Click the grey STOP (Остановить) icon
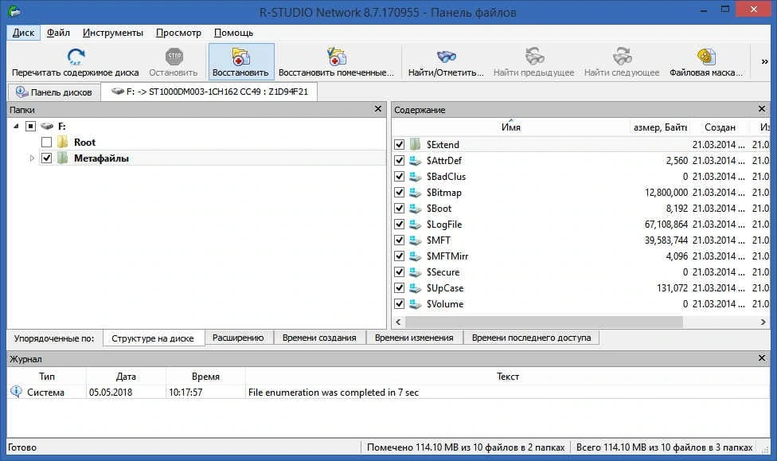 click(x=174, y=57)
